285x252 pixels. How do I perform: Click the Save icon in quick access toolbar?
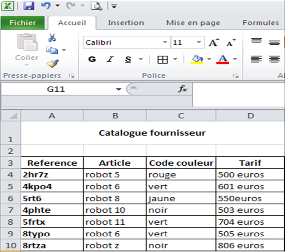pos(29,6)
